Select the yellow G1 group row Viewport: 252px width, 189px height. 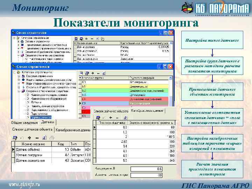click(125, 86)
